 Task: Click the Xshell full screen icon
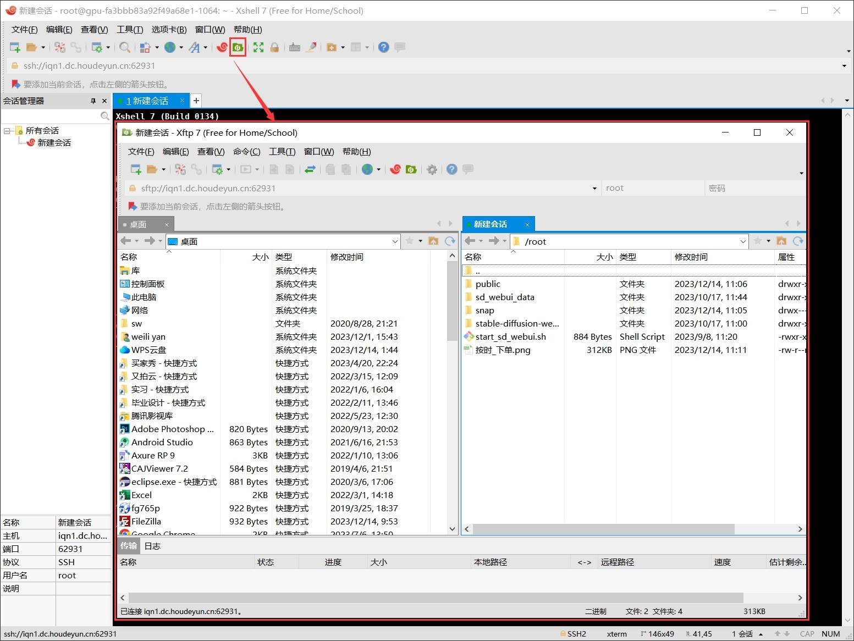click(258, 48)
